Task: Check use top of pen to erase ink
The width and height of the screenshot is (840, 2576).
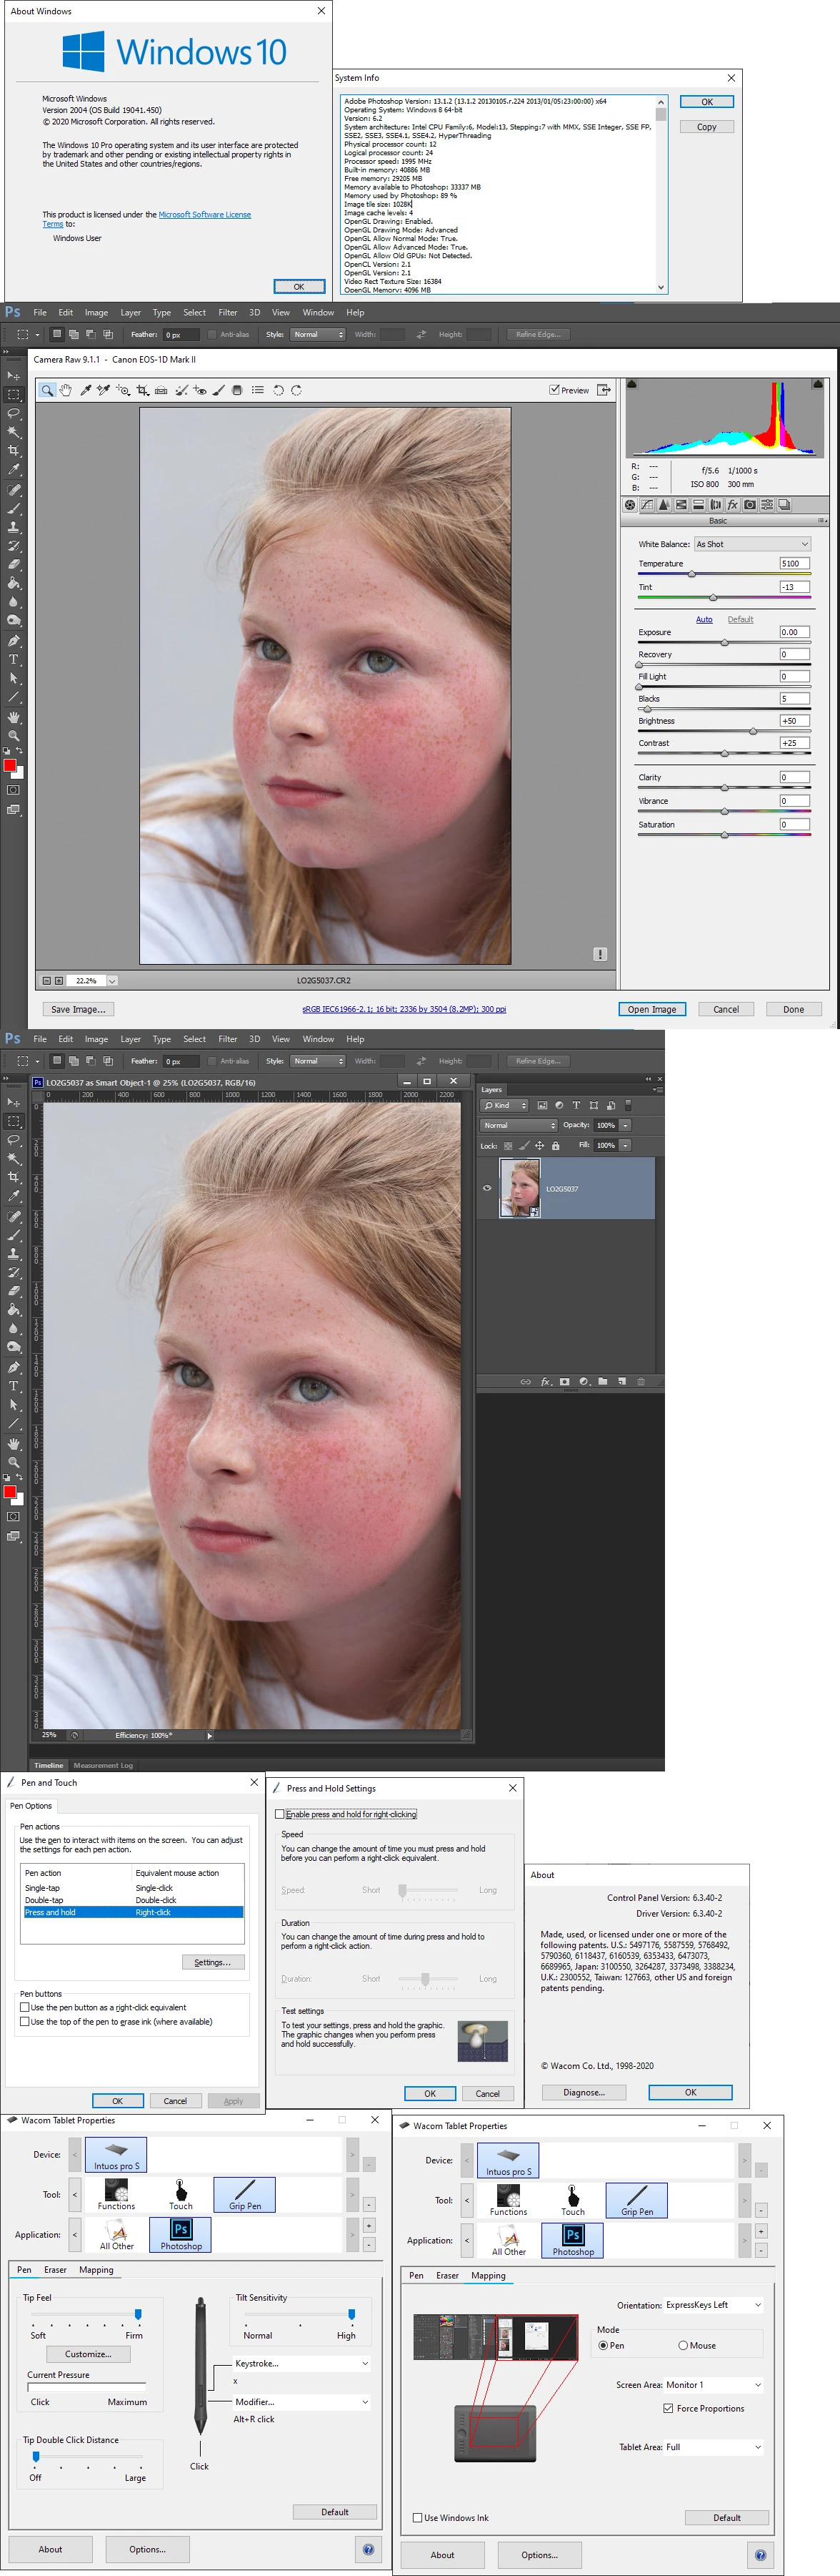Action: coord(24,2021)
